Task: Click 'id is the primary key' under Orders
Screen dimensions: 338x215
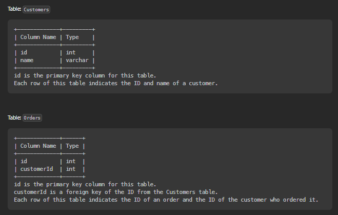Action: (x=85, y=184)
